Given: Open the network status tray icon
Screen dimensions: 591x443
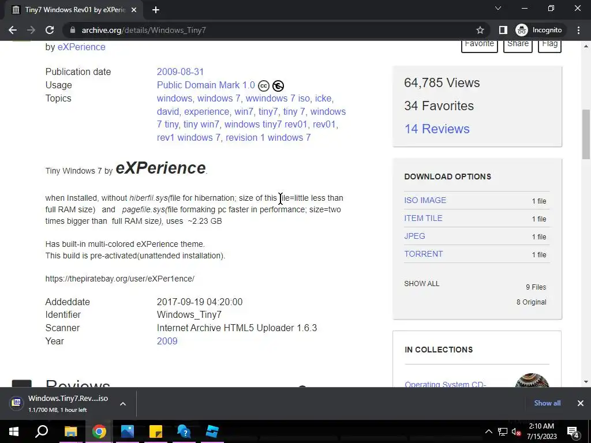Looking at the screenshot, I should [x=503, y=431].
